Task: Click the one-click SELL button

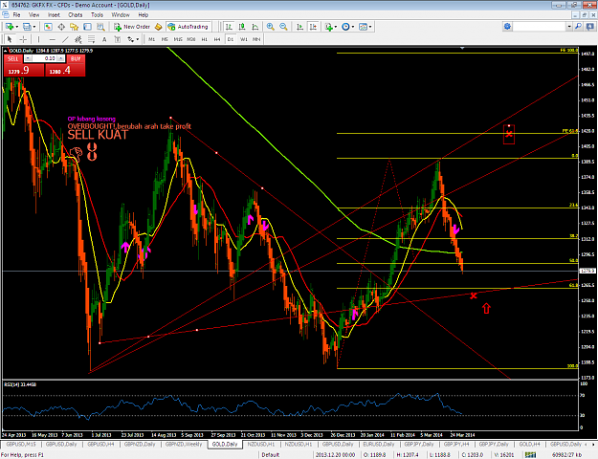Action: click(13, 58)
